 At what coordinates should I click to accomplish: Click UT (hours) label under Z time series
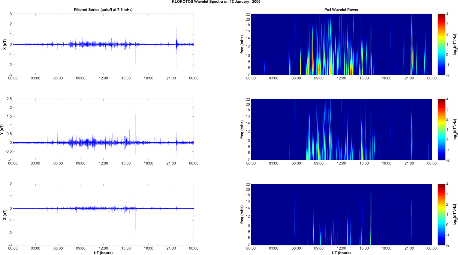[x=103, y=253]
